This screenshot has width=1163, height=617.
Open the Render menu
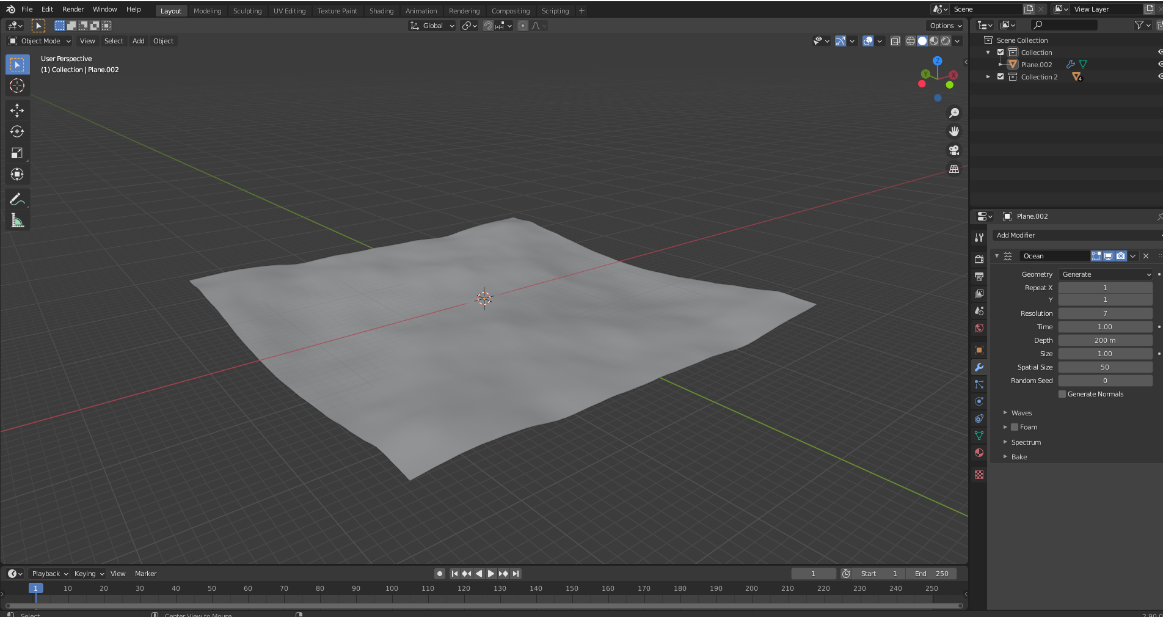73,9
